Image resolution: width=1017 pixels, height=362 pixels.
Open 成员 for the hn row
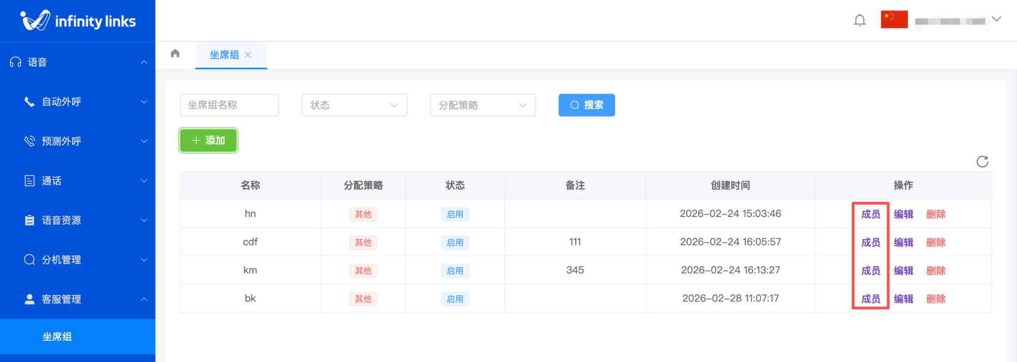tap(871, 214)
